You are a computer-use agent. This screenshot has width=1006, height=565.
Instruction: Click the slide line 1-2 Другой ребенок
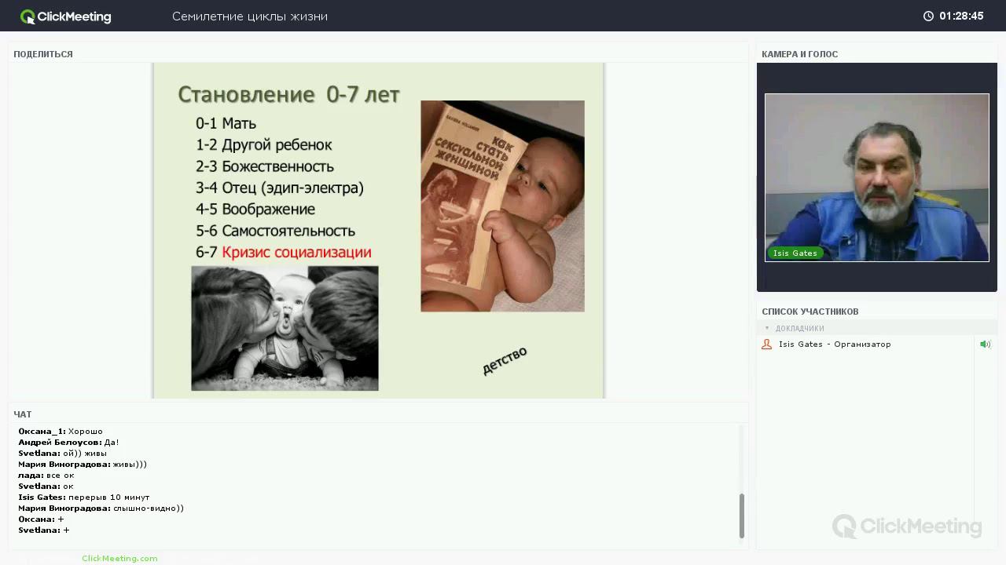(263, 145)
